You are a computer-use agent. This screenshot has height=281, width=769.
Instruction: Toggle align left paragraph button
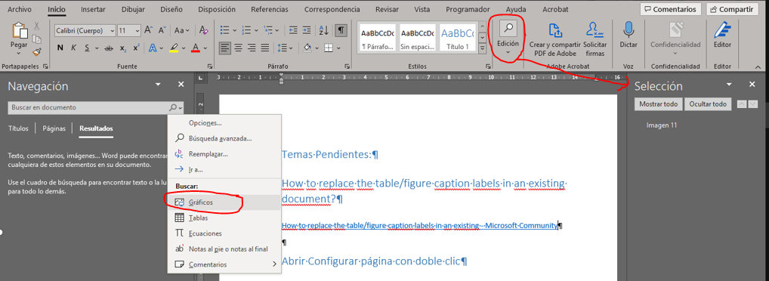point(224,48)
